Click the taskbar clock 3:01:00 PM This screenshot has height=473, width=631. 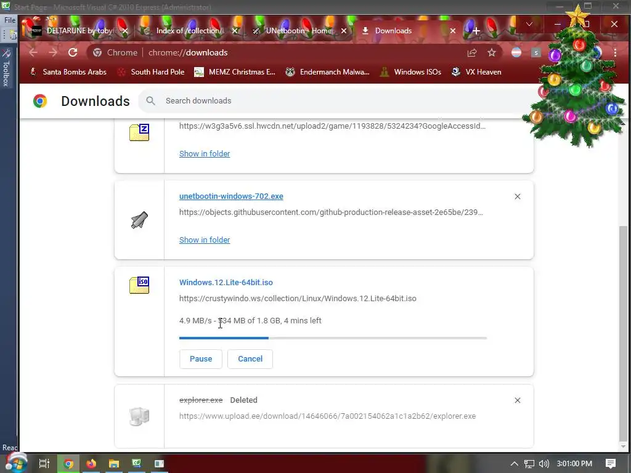coord(574,464)
